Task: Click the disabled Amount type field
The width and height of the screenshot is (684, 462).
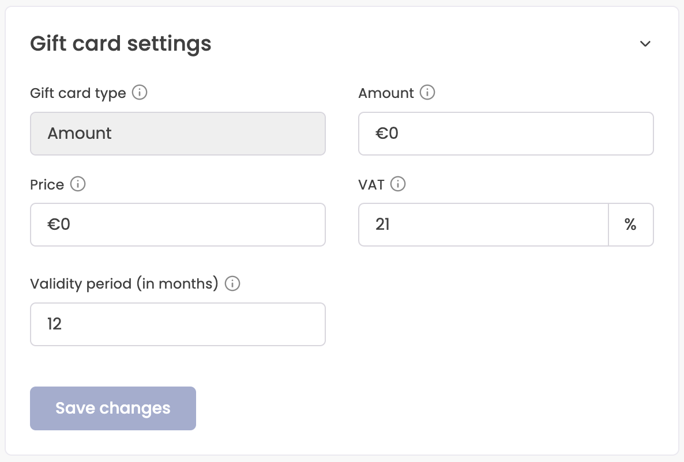Action: 178,133
